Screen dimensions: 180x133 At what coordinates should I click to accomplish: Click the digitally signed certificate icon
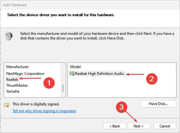tap(6, 105)
